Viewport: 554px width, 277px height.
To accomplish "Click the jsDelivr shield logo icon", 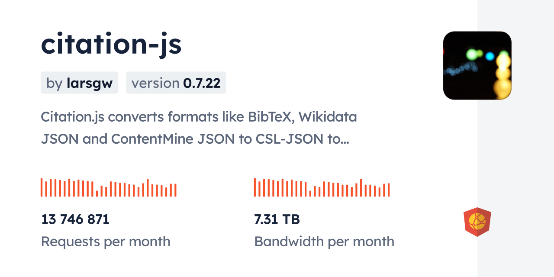I will coord(477,222).
